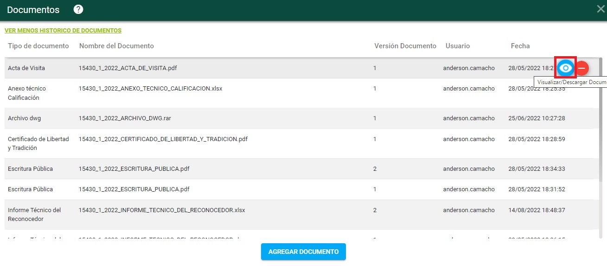Open the help question mark icon

pyautogui.click(x=78, y=9)
